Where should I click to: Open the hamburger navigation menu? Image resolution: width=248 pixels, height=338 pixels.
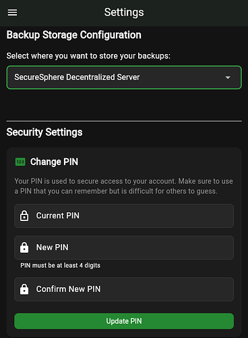point(12,13)
